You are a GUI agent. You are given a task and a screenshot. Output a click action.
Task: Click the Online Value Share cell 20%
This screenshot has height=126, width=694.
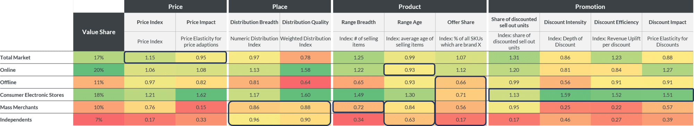pos(99,70)
